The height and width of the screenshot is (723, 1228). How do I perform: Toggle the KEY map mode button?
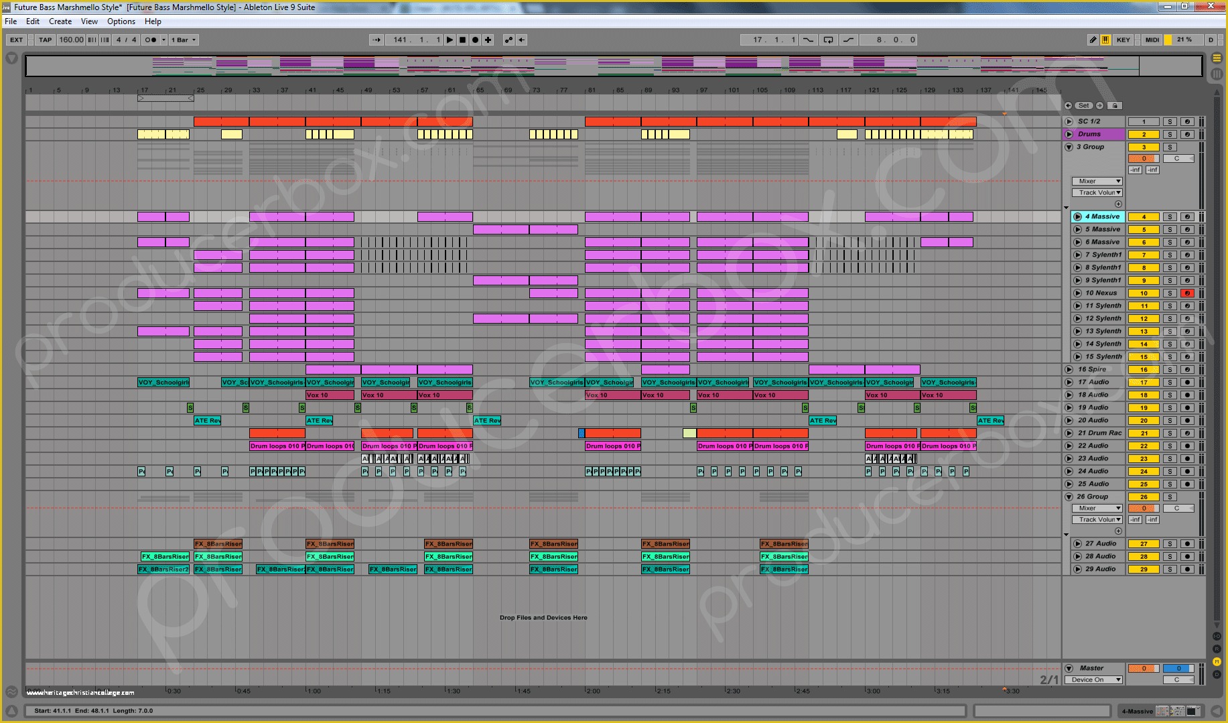[1123, 40]
